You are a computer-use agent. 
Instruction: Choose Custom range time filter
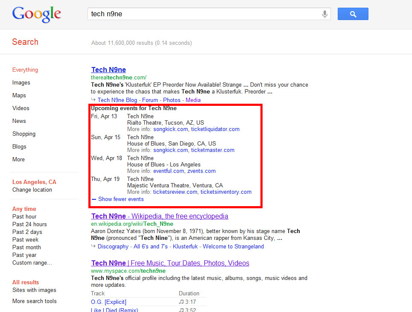tap(32, 262)
